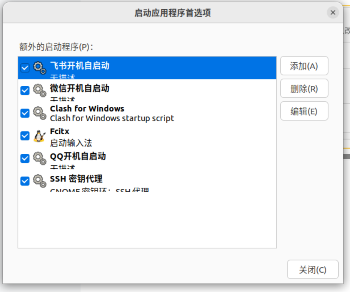Click the gear icon beside 微信开机自启动
This screenshot has width=350, height=292.
click(x=39, y=91)
